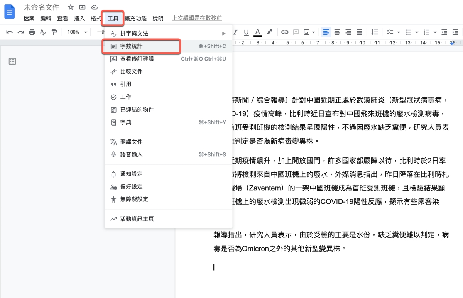
Task: Justify the text
Action: point(359,32)
